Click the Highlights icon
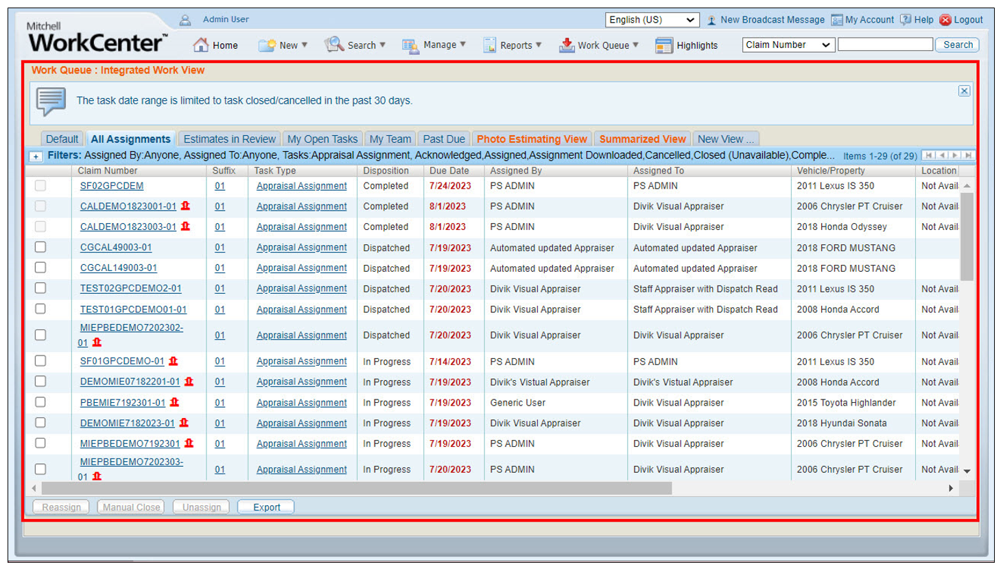The image size is (1003, 571). coord(663,45)
